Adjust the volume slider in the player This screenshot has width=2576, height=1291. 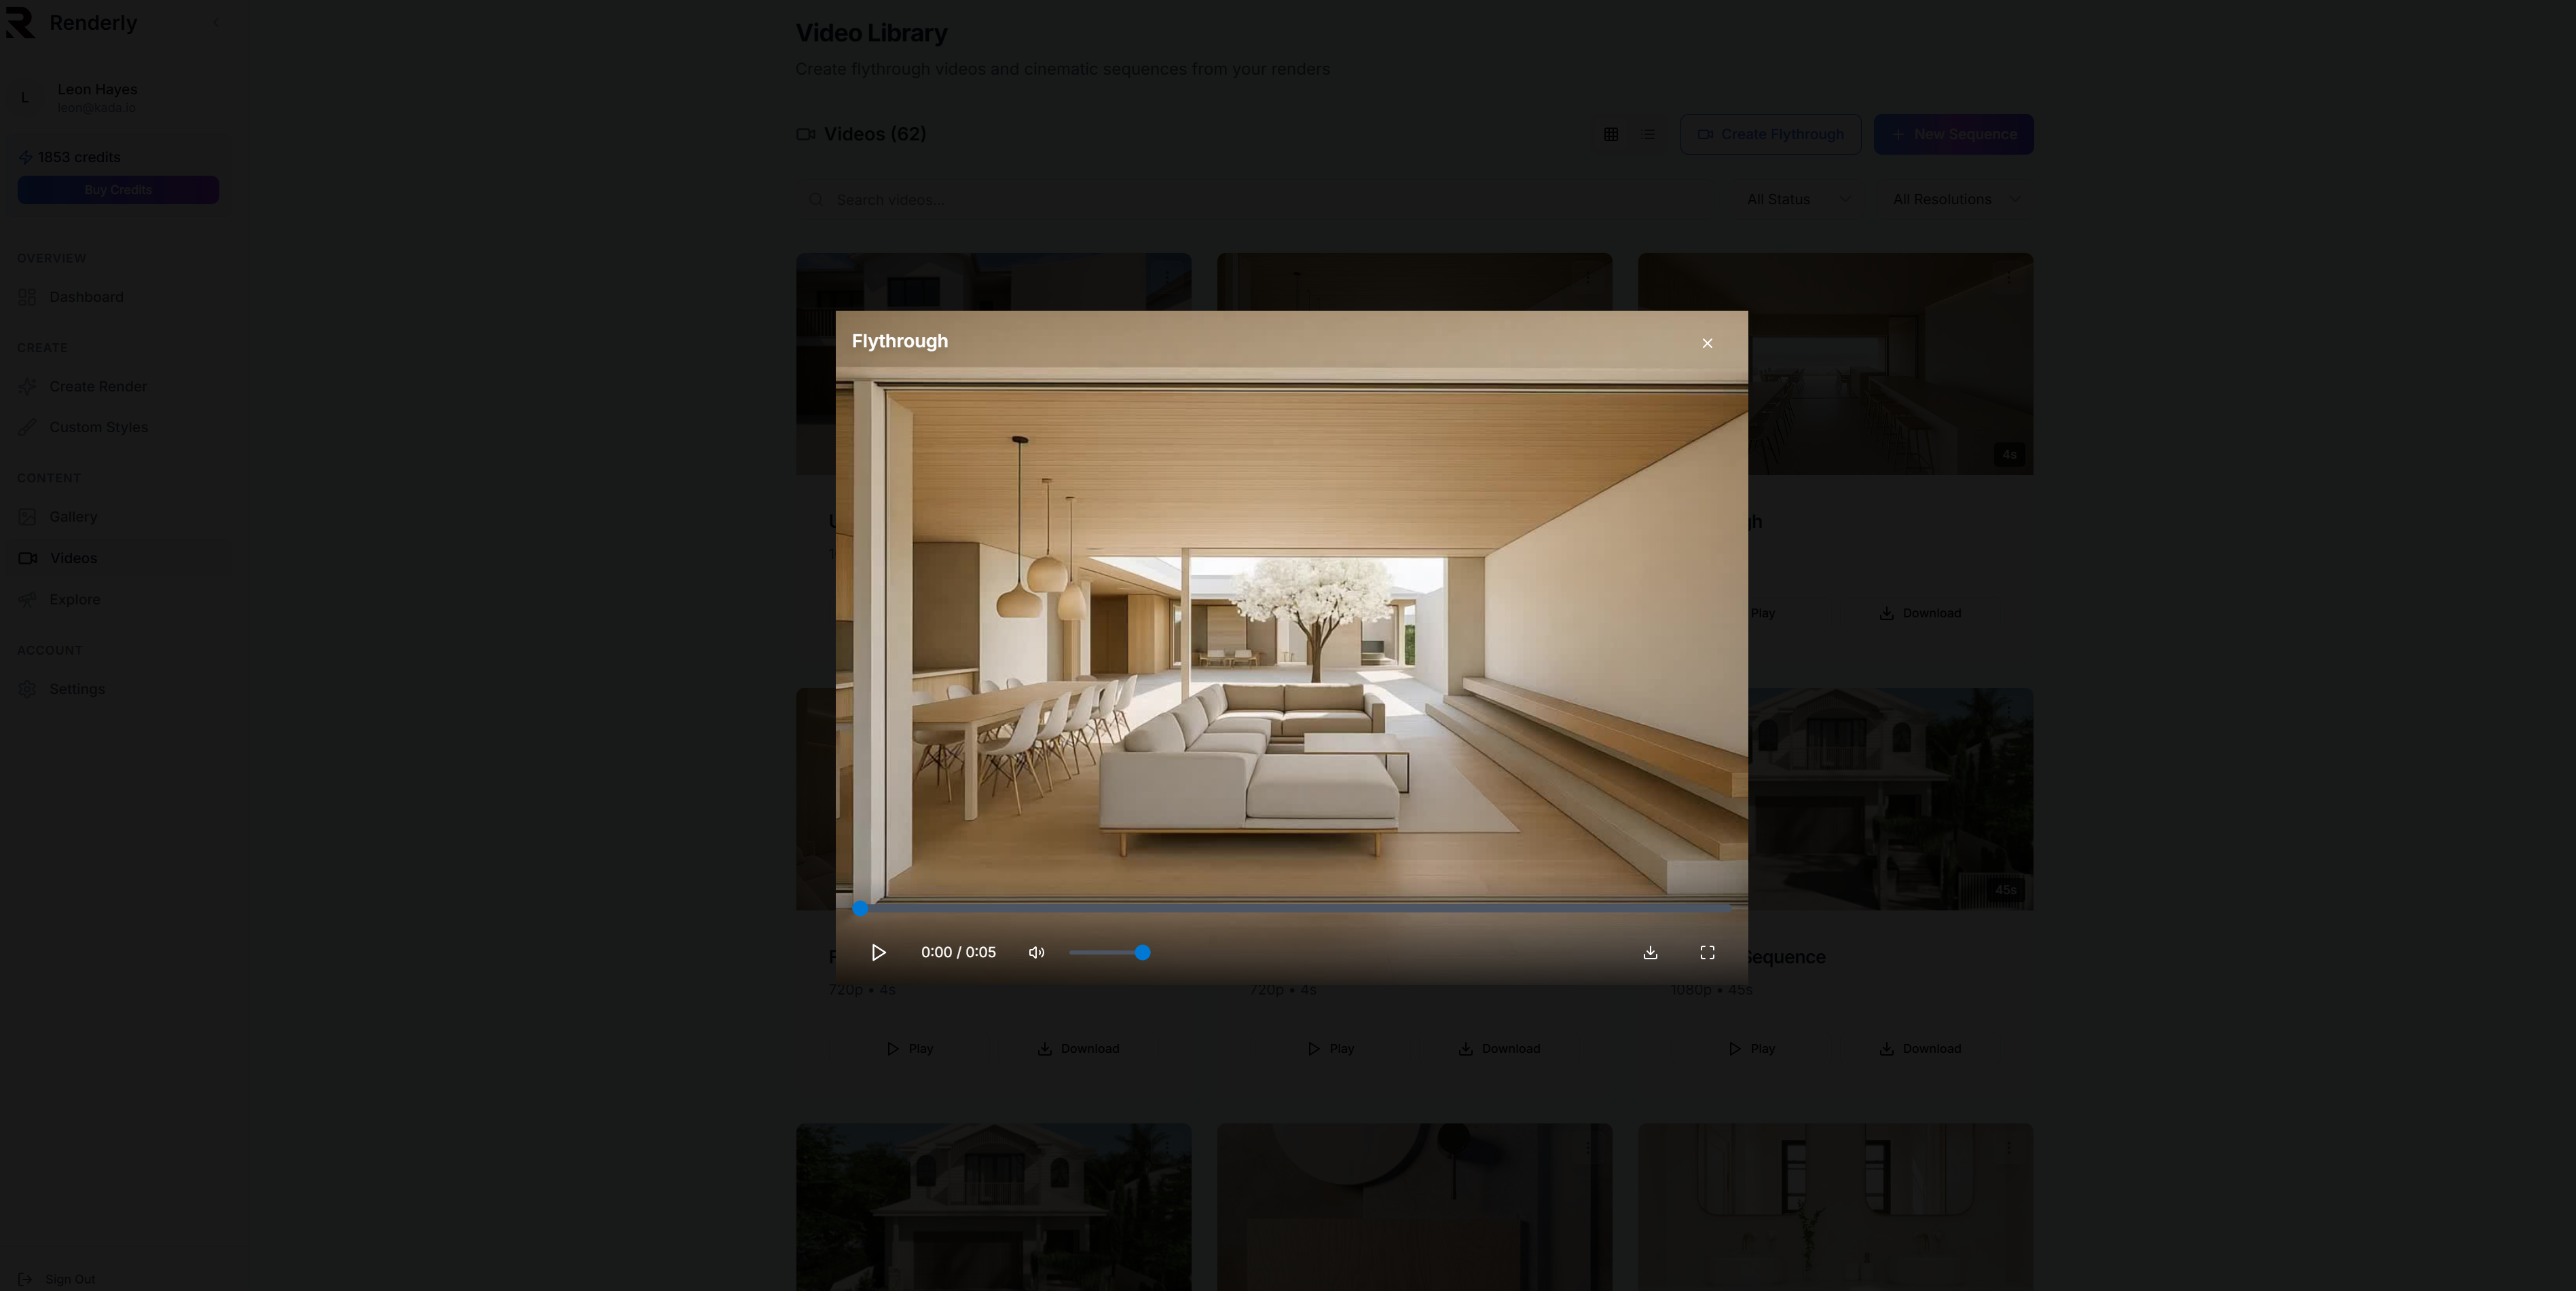click(1110, 952)
